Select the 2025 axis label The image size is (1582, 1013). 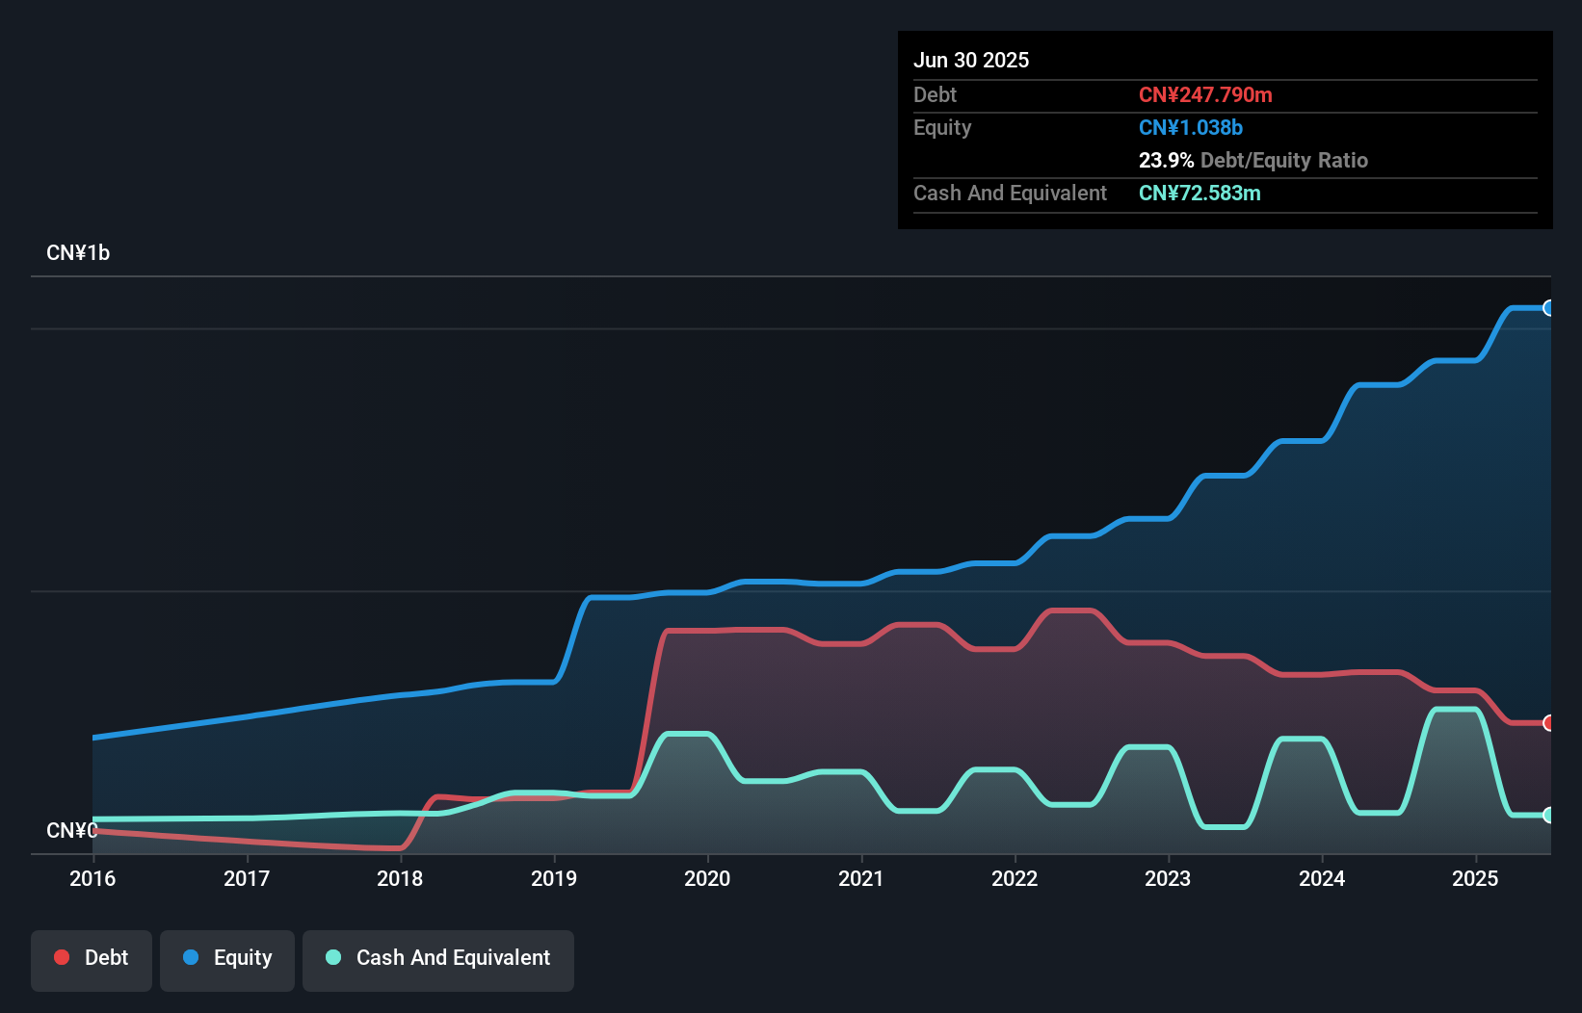coord(1475,878)
